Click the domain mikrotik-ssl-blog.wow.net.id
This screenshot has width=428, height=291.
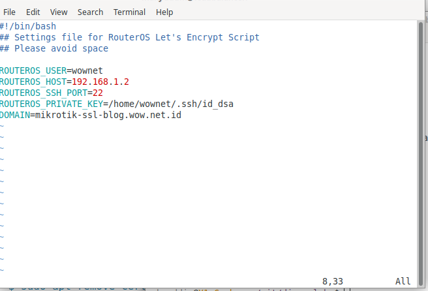(108, 115)
